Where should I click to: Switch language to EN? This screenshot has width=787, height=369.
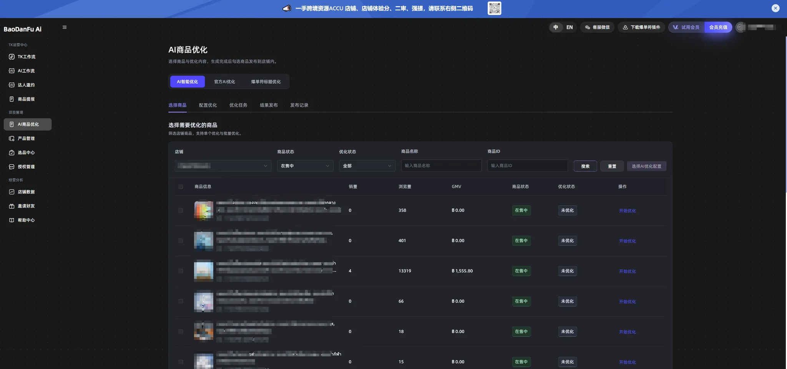(569, 27)
